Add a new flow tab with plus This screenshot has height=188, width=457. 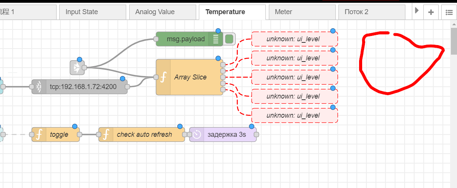tap(431, 12)
